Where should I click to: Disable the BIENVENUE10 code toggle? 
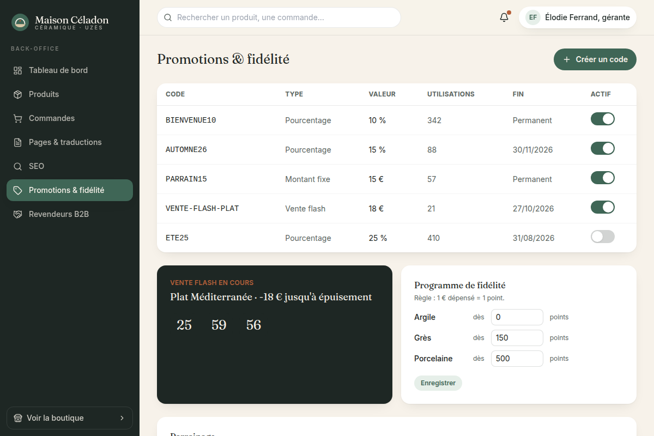pyautogui.click(x=603, y=119)
